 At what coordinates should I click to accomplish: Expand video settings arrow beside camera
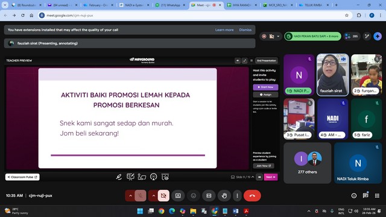pyautogui.click(x=153, y=195)
